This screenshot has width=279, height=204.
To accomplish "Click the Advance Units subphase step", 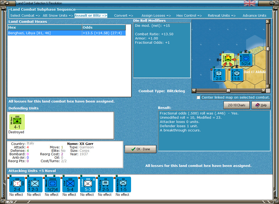I will click(x=254, y=16).
